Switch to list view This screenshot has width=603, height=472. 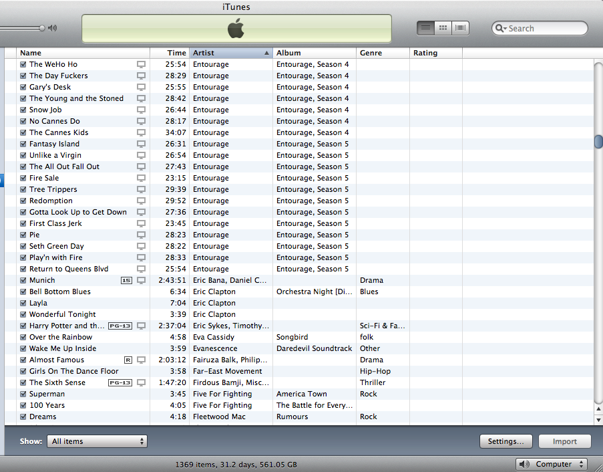tap(426, 28)
